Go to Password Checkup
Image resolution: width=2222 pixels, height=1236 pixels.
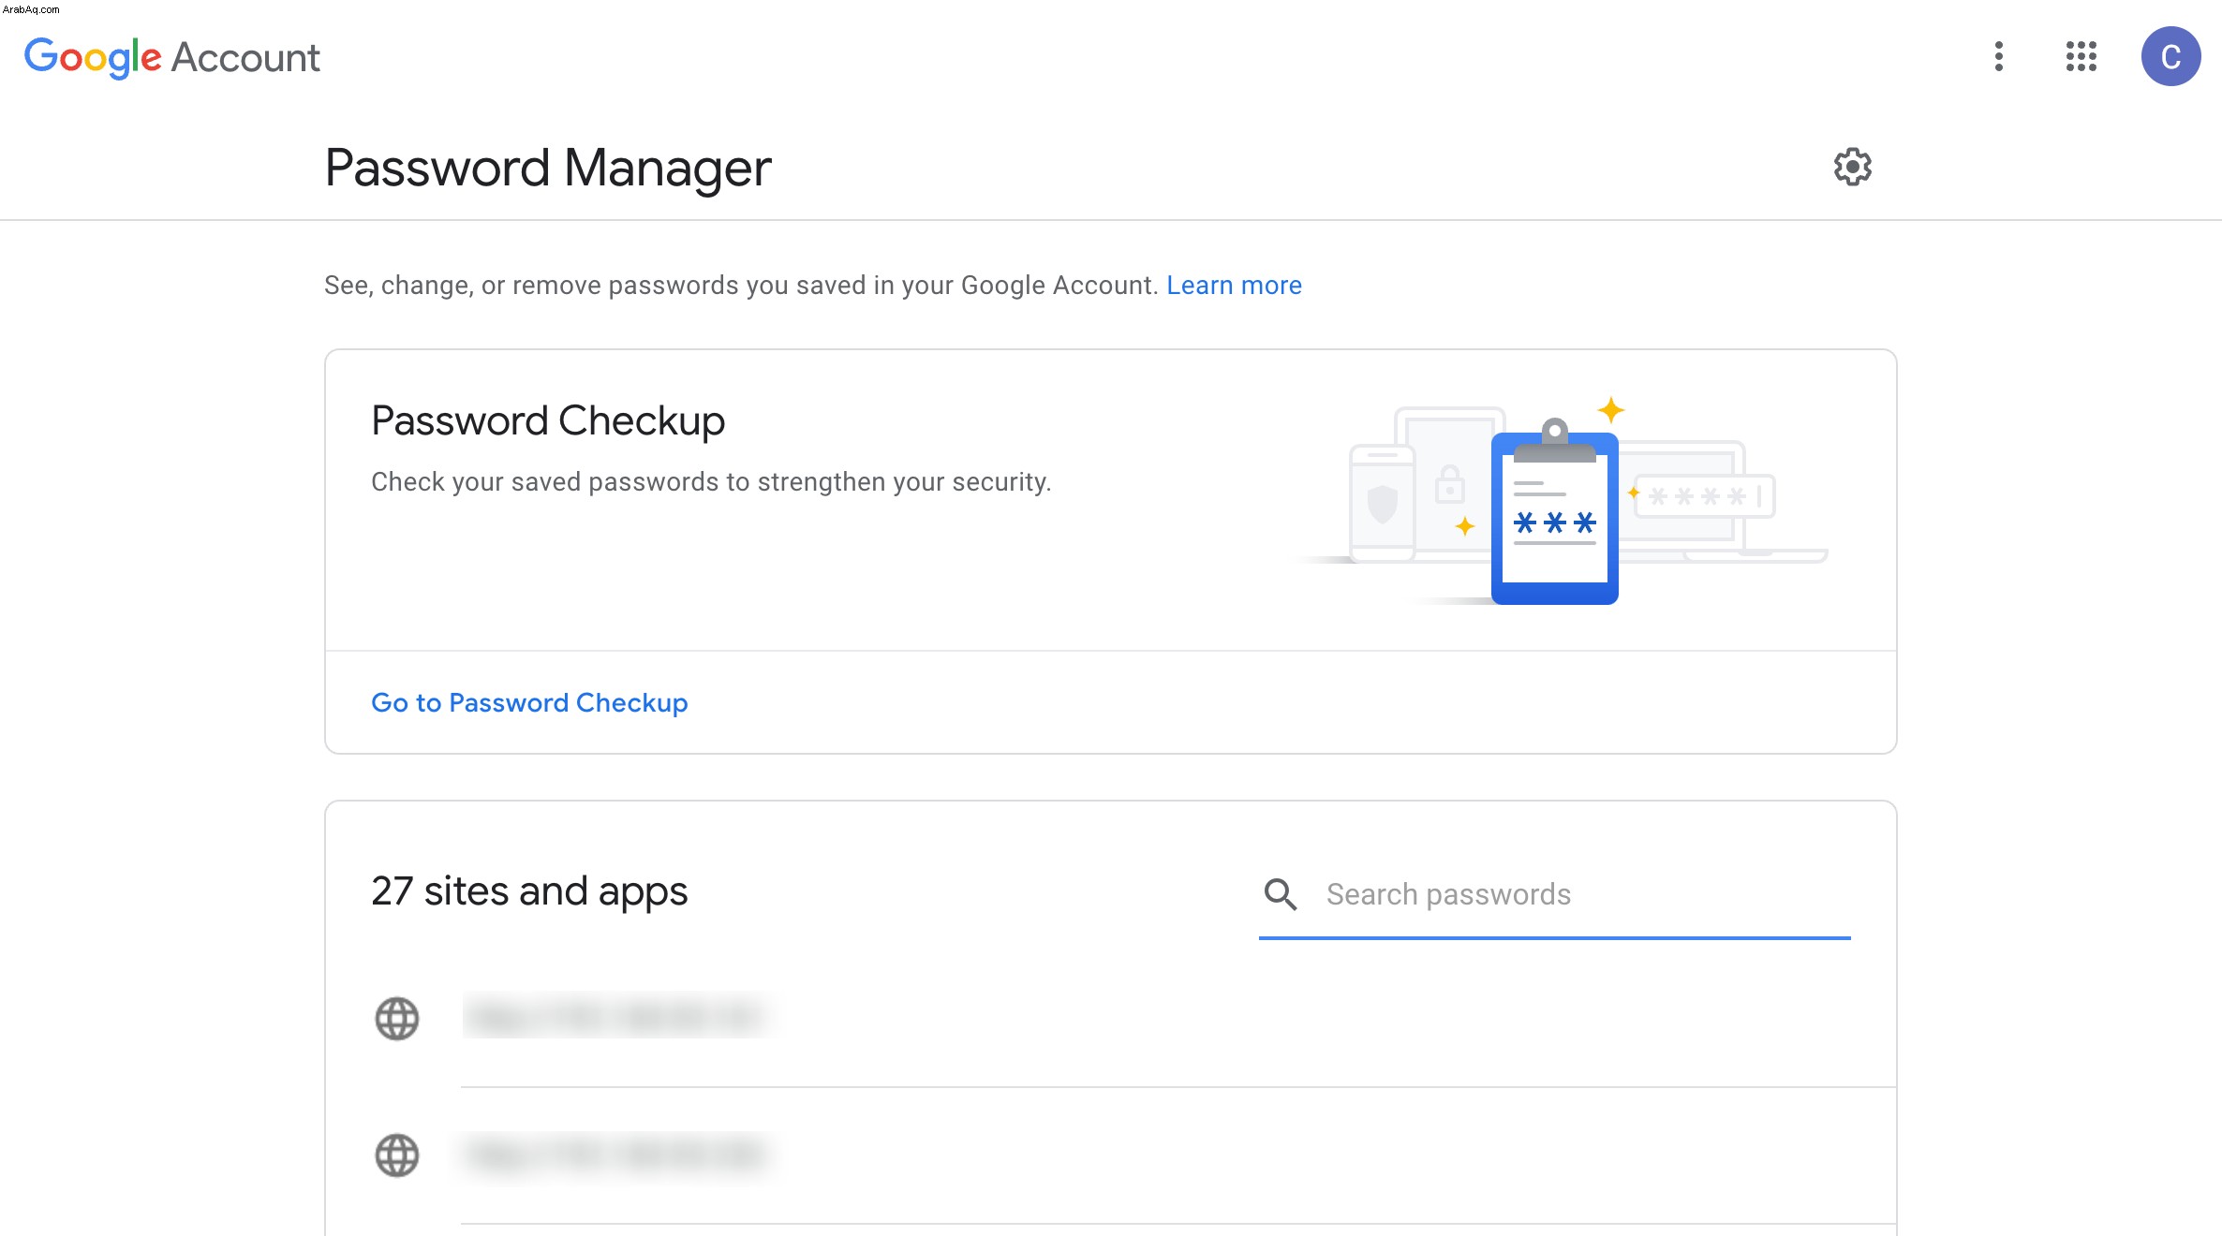coord(529,702)
